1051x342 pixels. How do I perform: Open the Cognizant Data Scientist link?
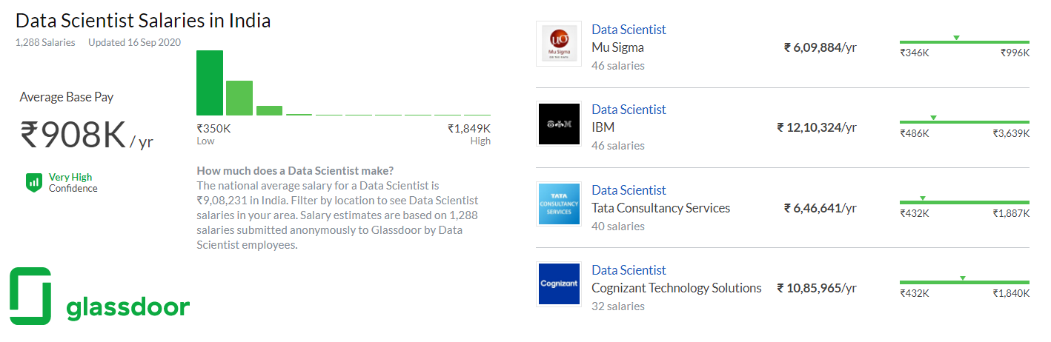629,270
